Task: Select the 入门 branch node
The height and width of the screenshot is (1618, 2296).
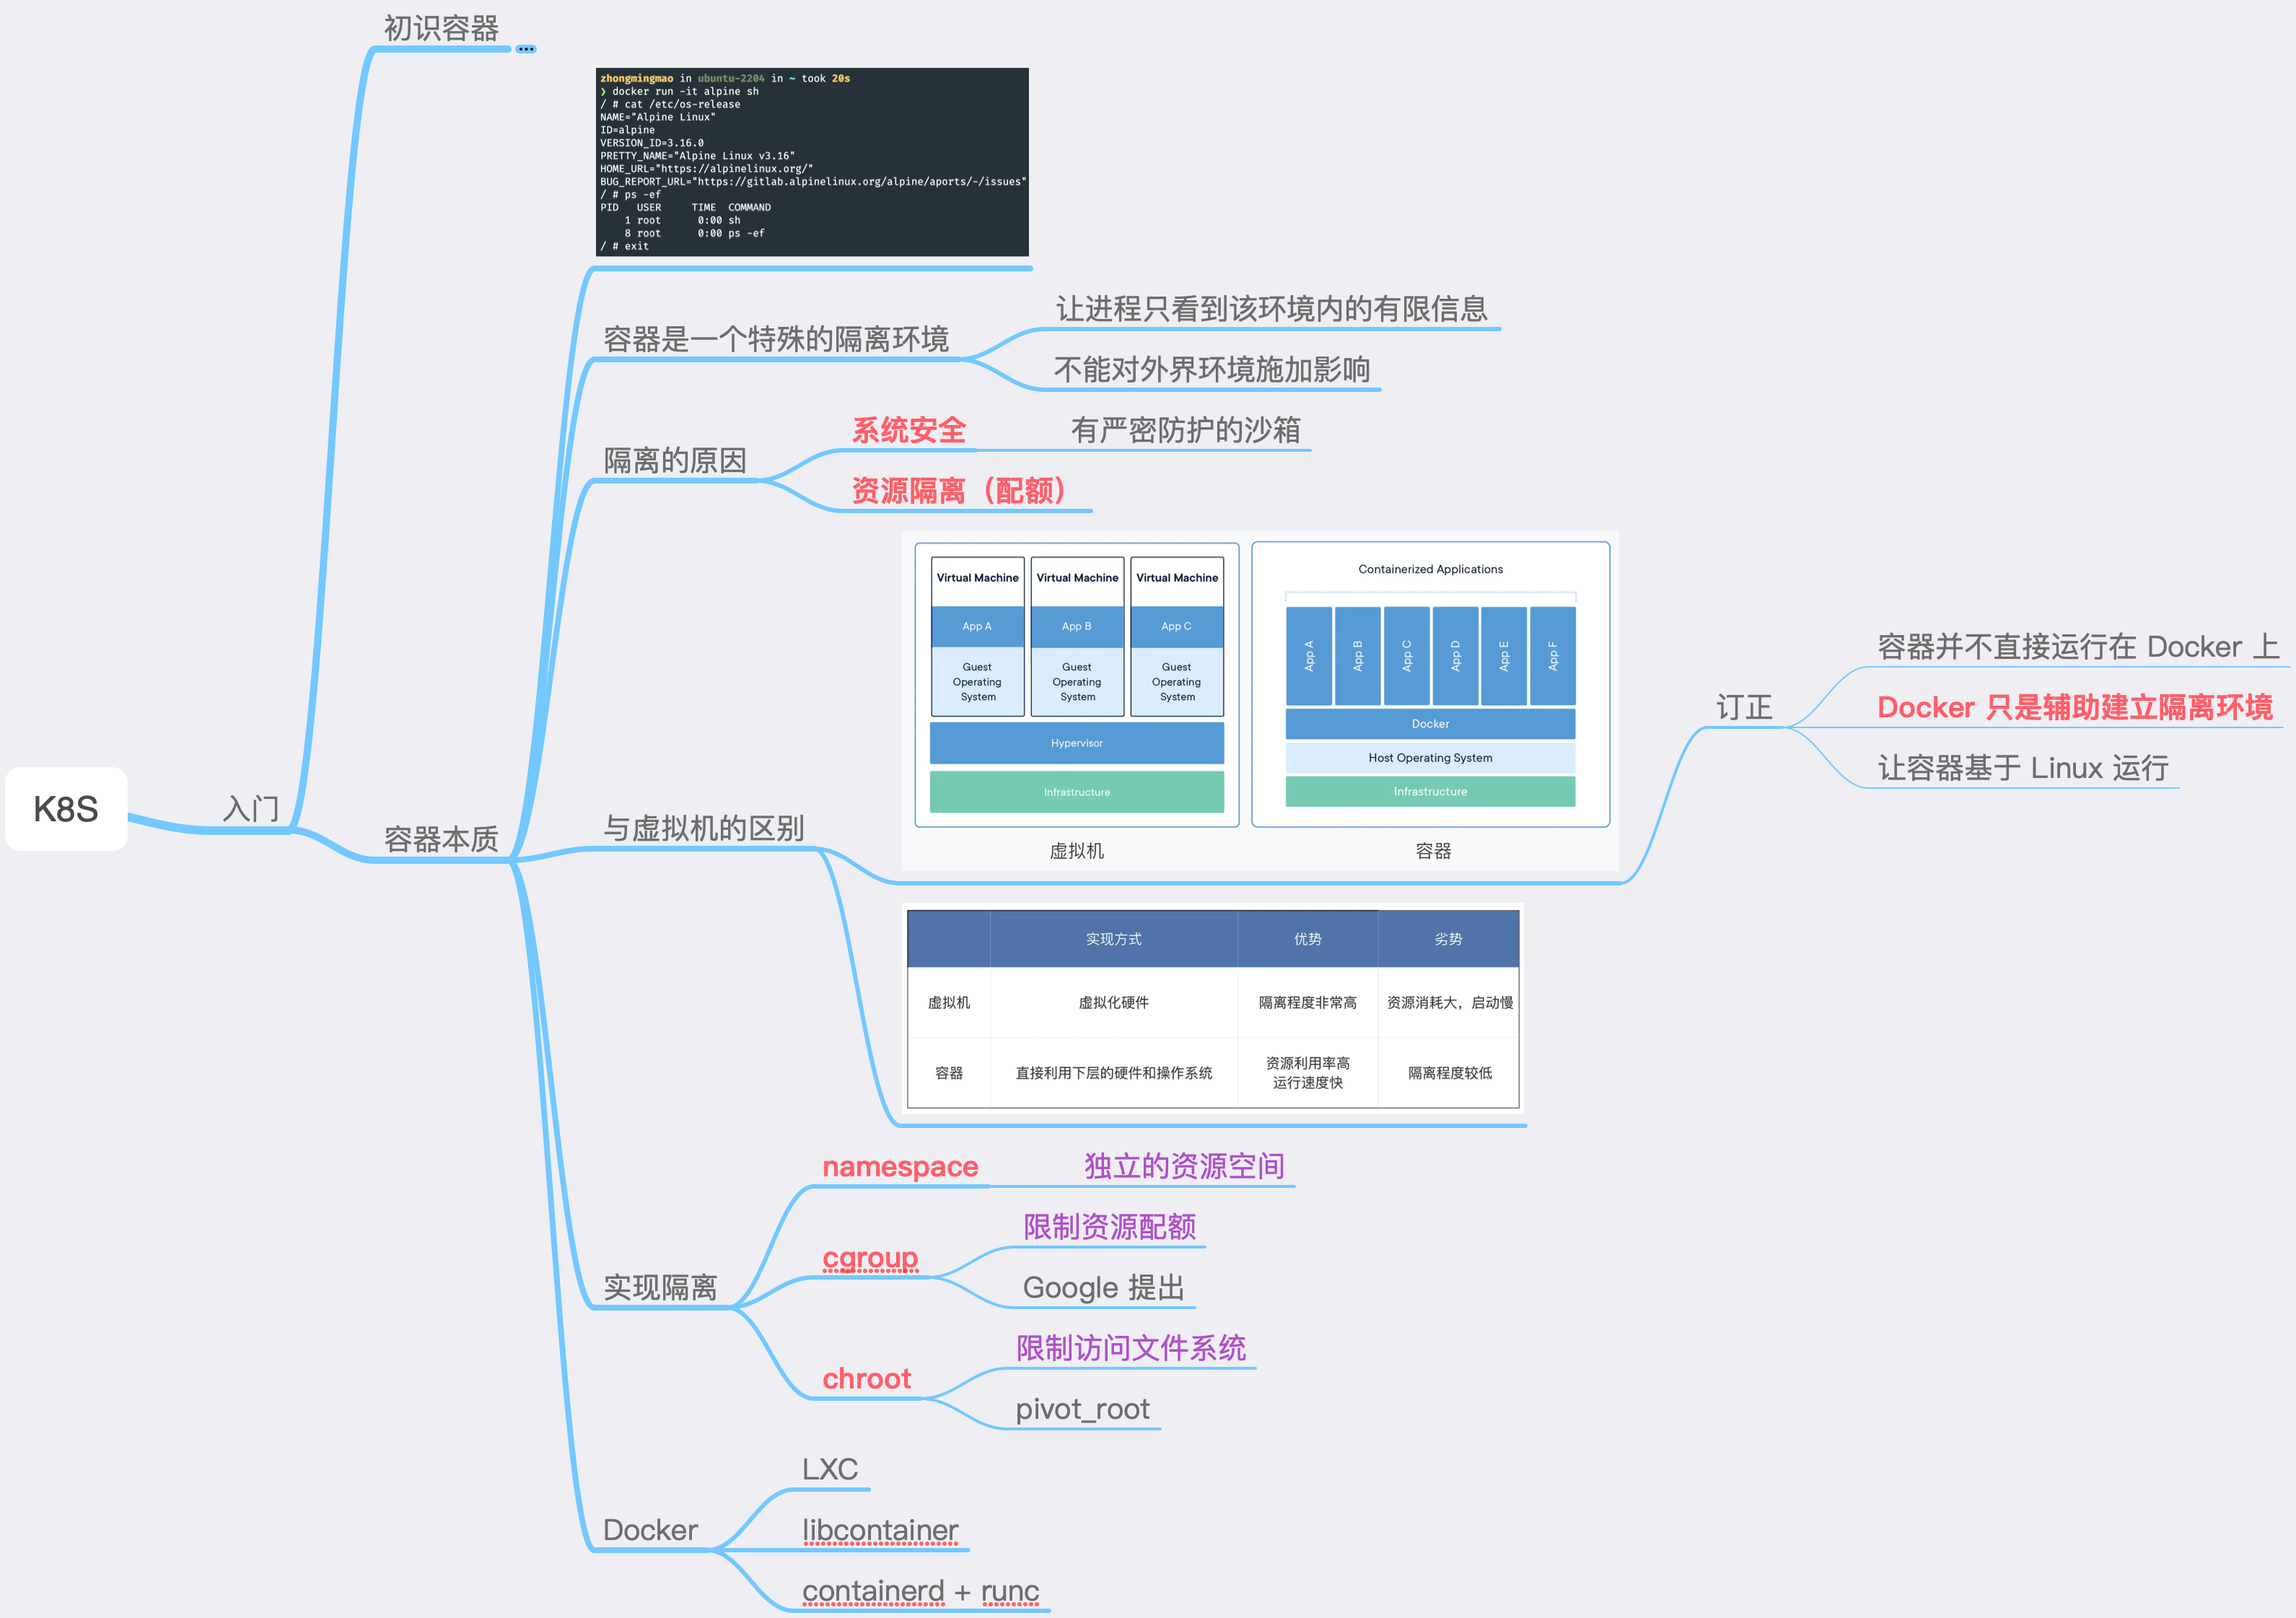Action: pos(250,808)
